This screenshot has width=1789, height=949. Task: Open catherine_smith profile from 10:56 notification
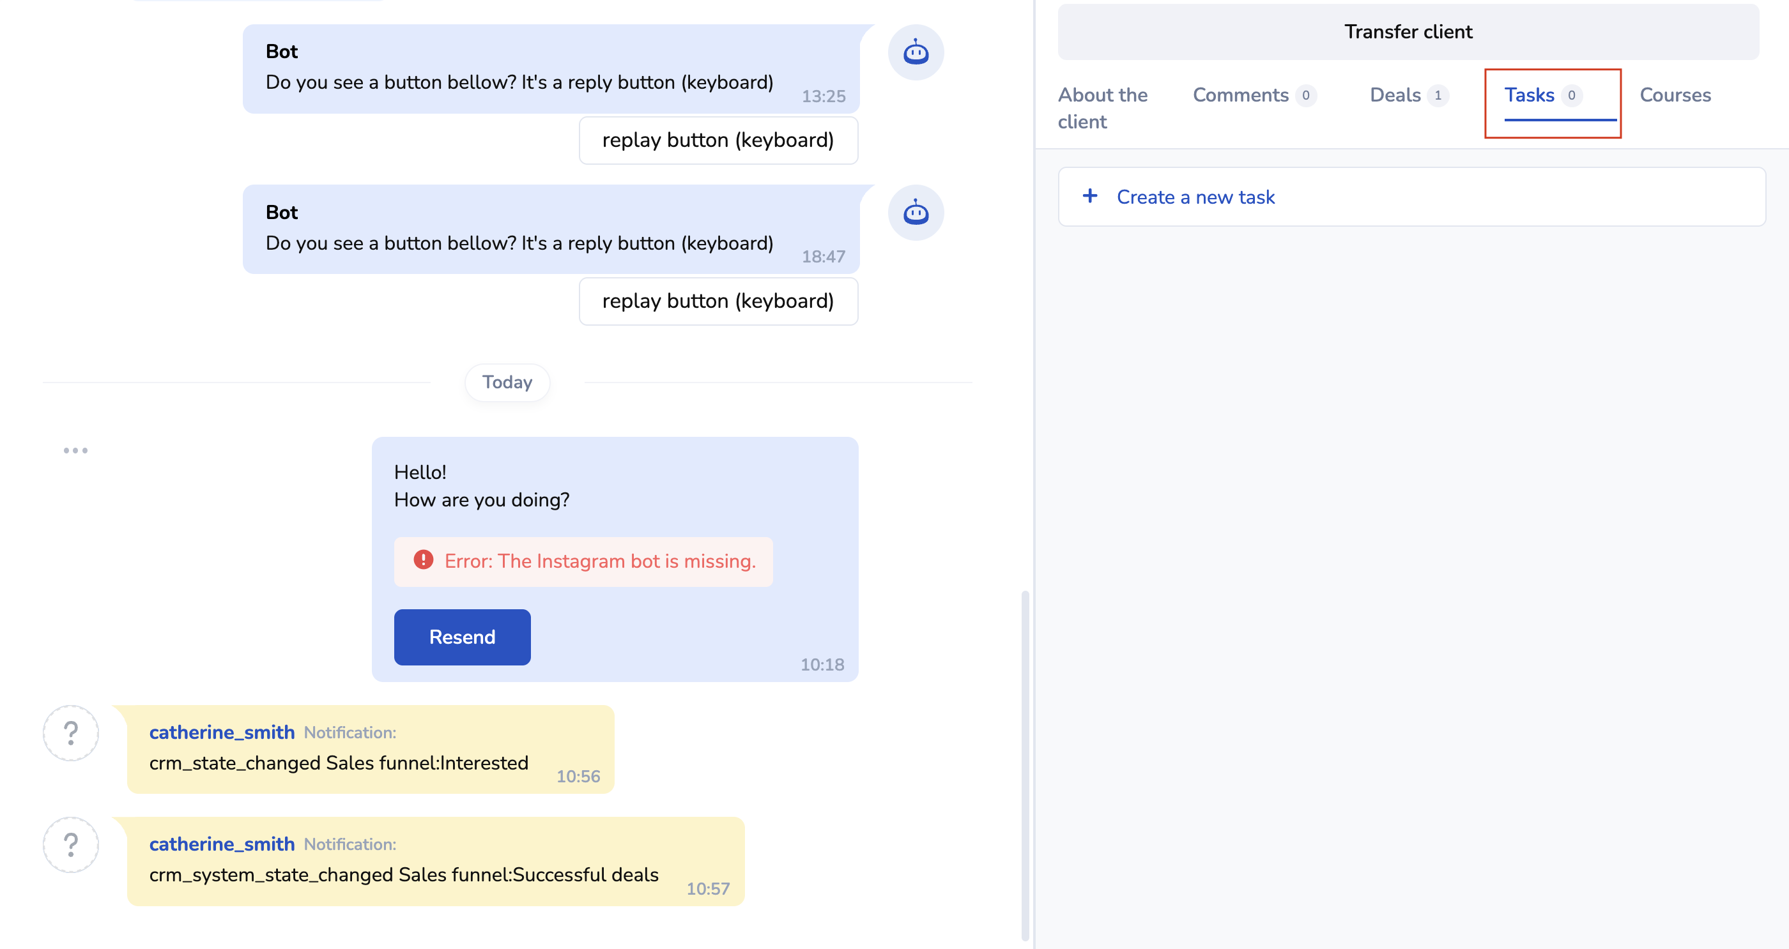click(x=222, y=733)
